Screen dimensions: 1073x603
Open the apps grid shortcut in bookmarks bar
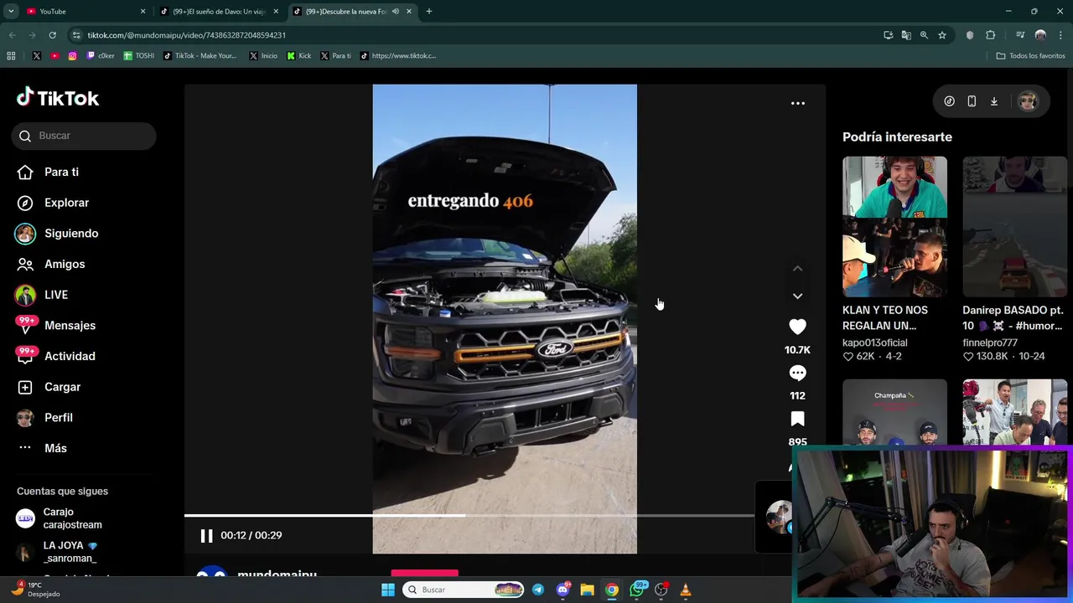pyautogui.click(x=11, y=56)
